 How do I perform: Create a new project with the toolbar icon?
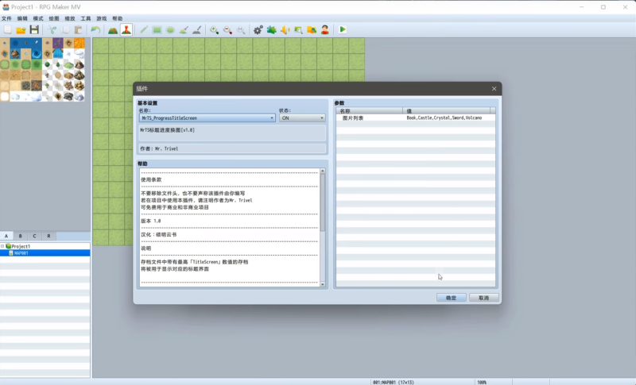pyautogui.click(x=7, y=29)
